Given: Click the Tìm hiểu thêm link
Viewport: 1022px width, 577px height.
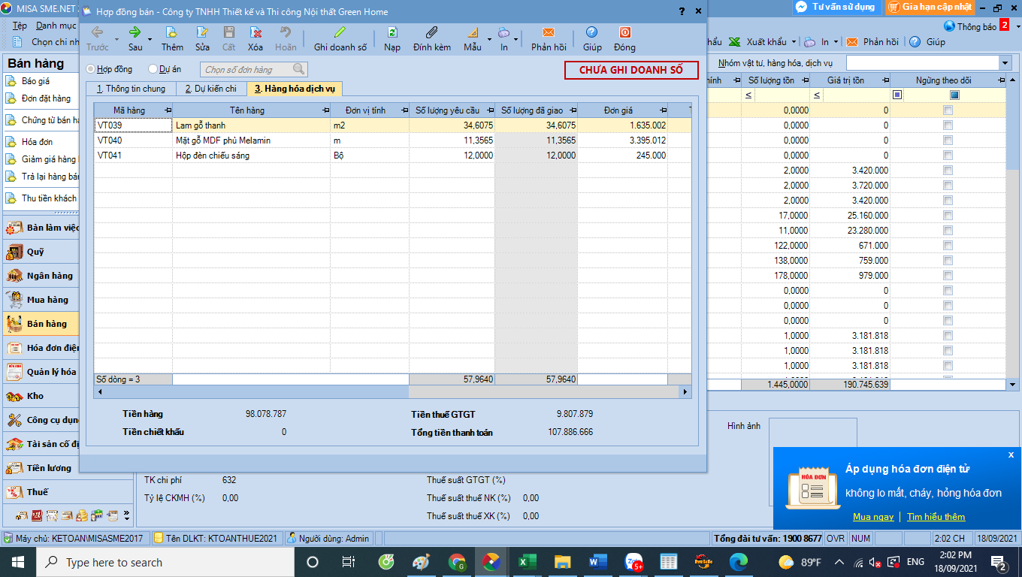Looking at the screenshot, I should [x=936, y=517].
